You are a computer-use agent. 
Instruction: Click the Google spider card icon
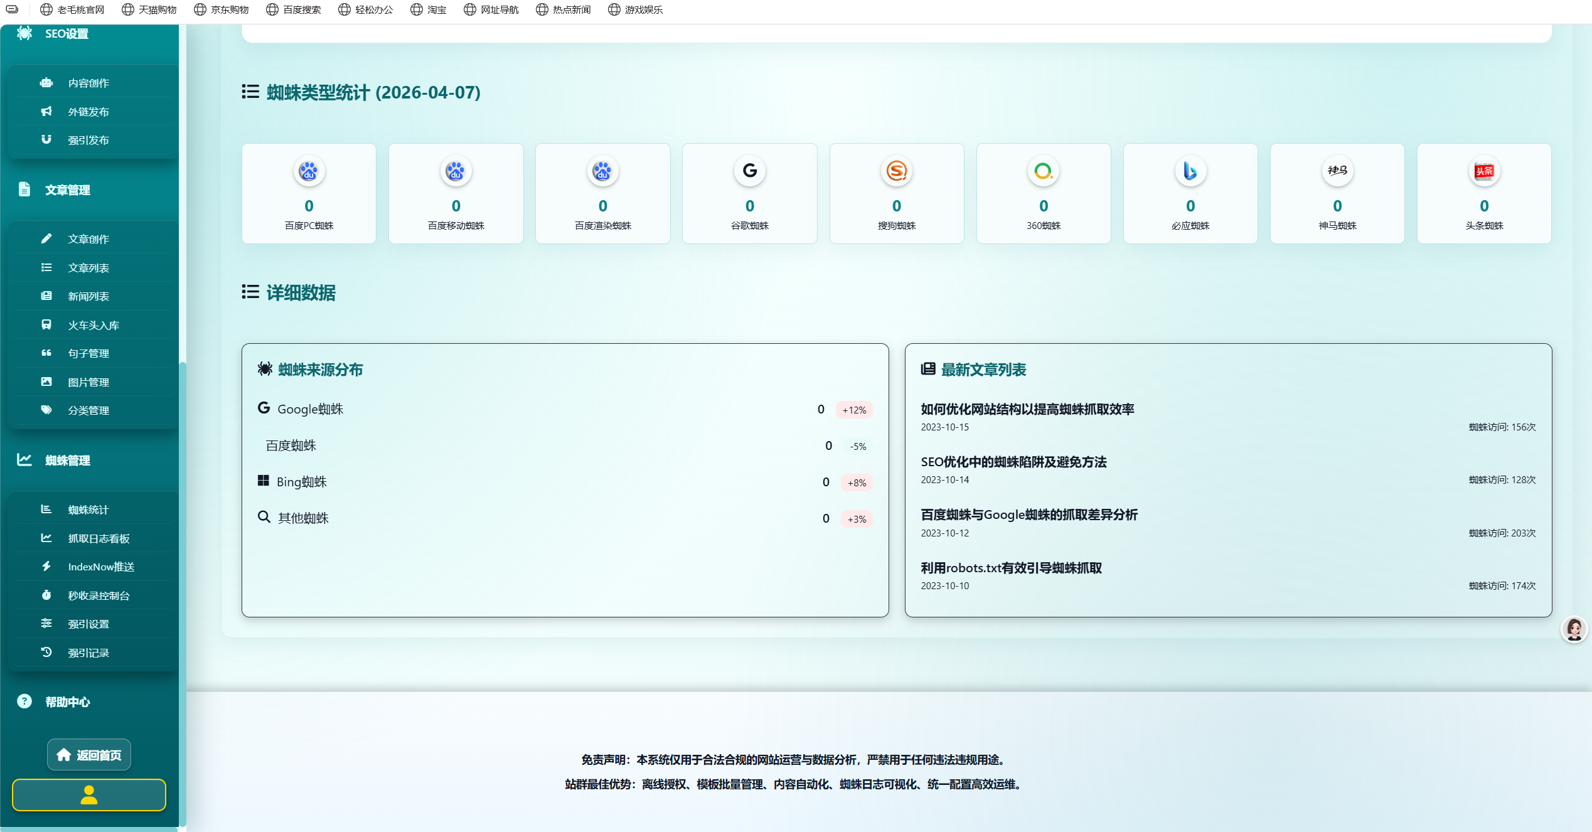[749, 171]
